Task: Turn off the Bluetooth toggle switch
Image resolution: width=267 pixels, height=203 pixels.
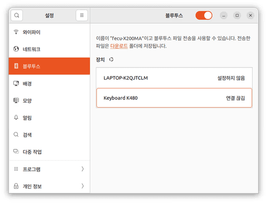Action: click(204, 16)
